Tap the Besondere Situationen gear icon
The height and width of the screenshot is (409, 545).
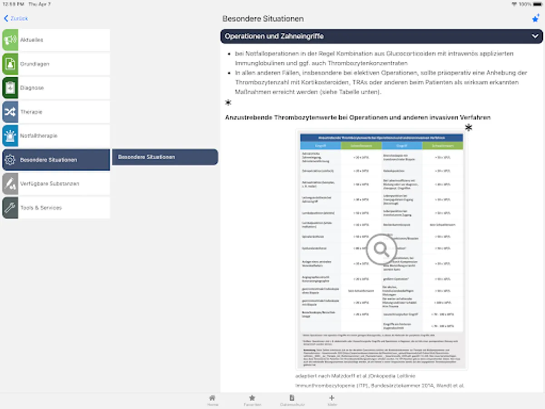tap(10, 160)
